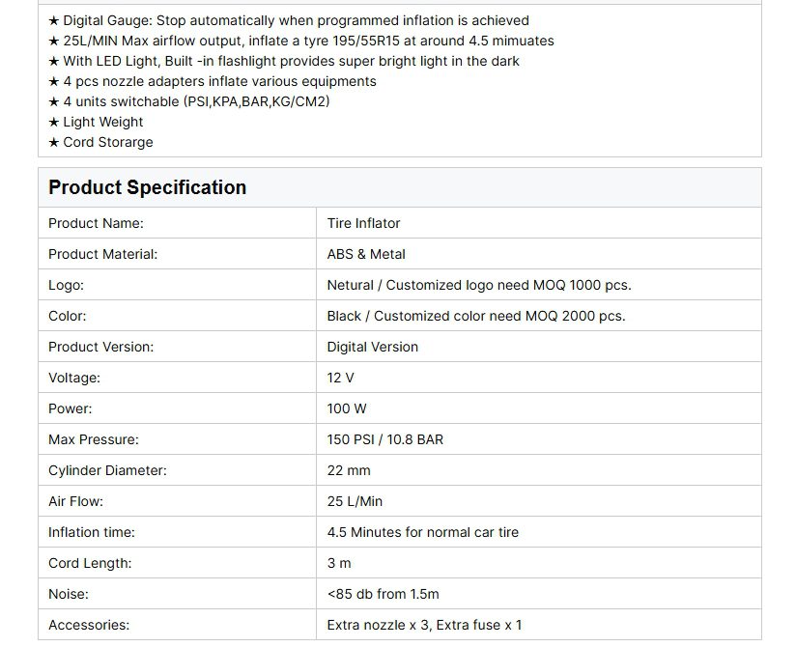Viewport: 796px width, 647px height.
Task: Click the 22 mm cylinder diameter value
Action: (349, 470)
